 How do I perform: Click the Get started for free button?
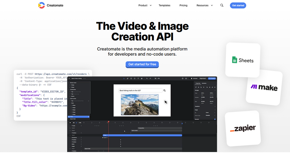[142, 64]
